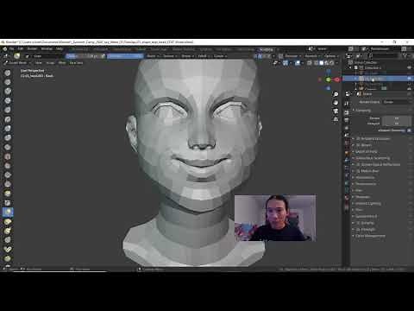
Task: Switch to the Sculpting workspace tab
Action: tap(266, 49)
